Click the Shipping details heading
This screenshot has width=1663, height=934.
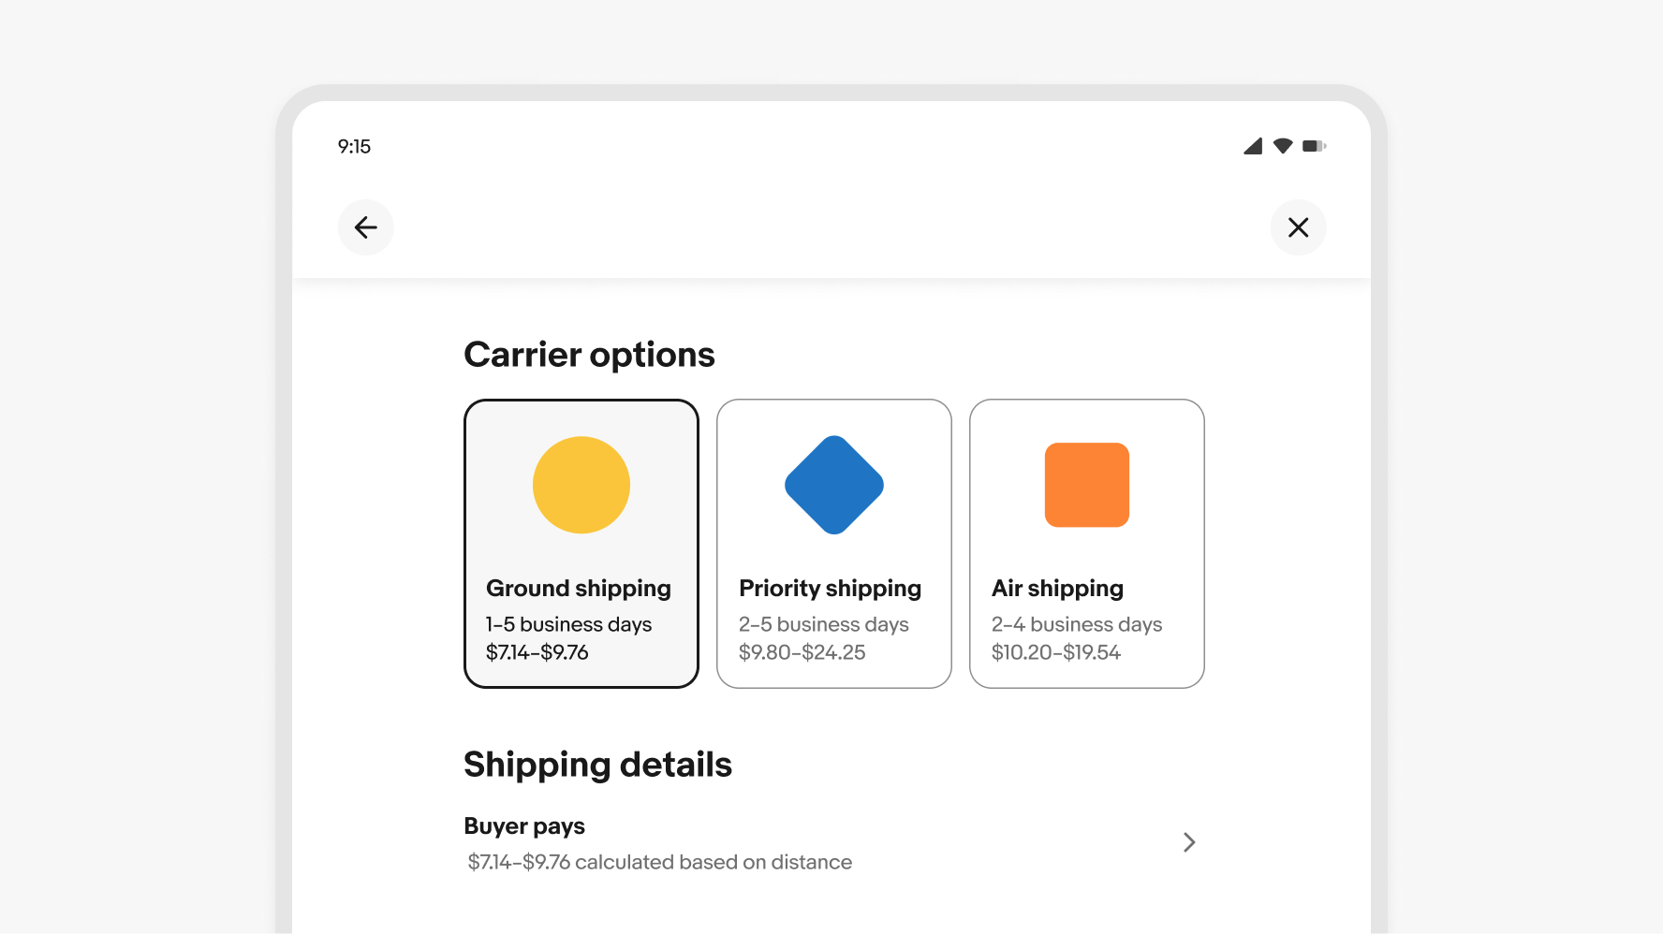tap(597, 765)
